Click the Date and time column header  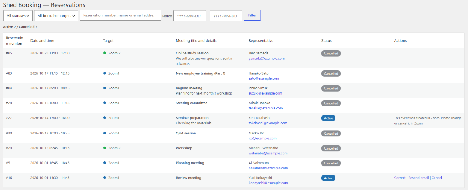(42, 40)
